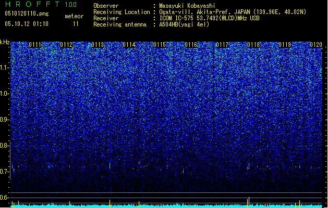The width and height of the screenshot is (328, 208).
Task: Click the meteor echo just after 0114
Action: (x=139, y=163)
